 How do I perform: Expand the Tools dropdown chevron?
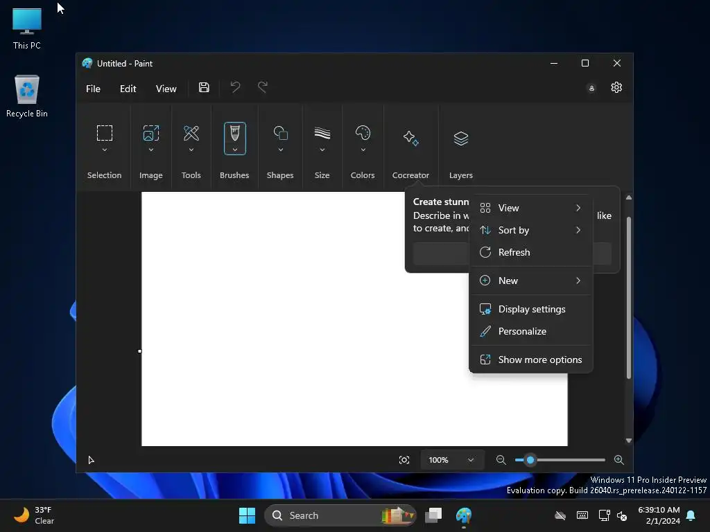pyautogui.click(x=191, y=150)
